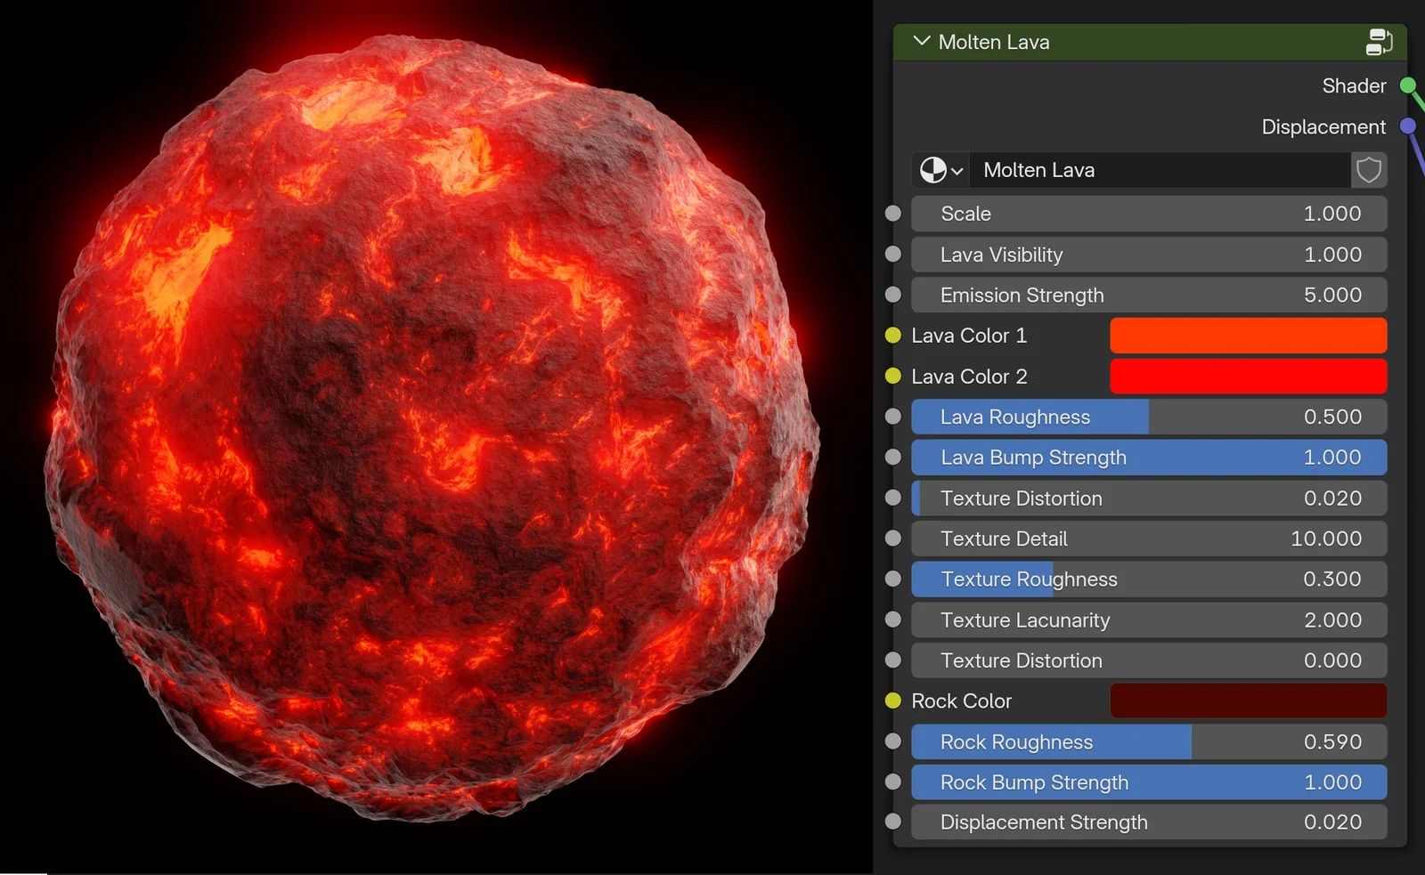1425x875 pixels.
Task: Open the Lava Color 1 color picker
Action: (1247, 336)
